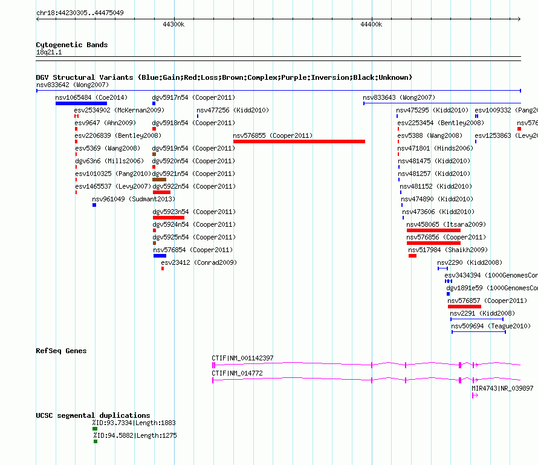Click esv1465537 (Levy2007) label

coord(113,186)
